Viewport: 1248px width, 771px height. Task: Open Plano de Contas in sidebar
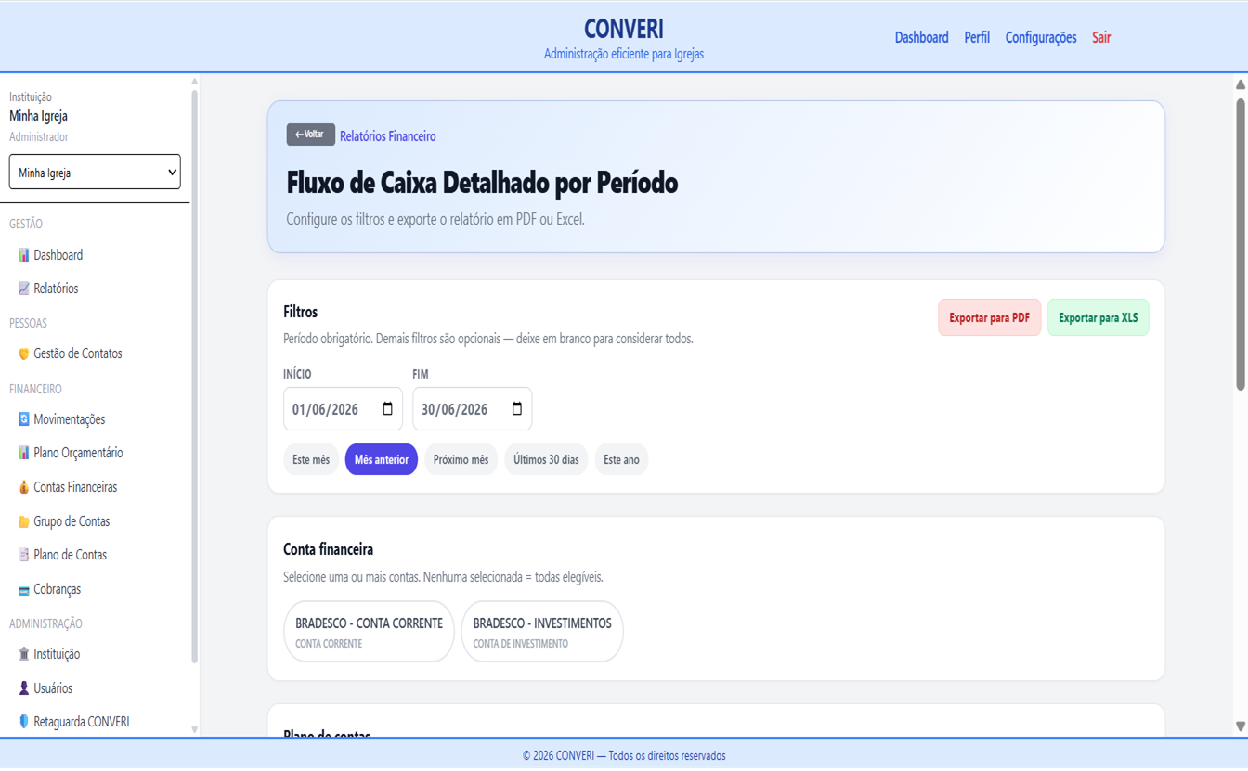tap(70, 555)
